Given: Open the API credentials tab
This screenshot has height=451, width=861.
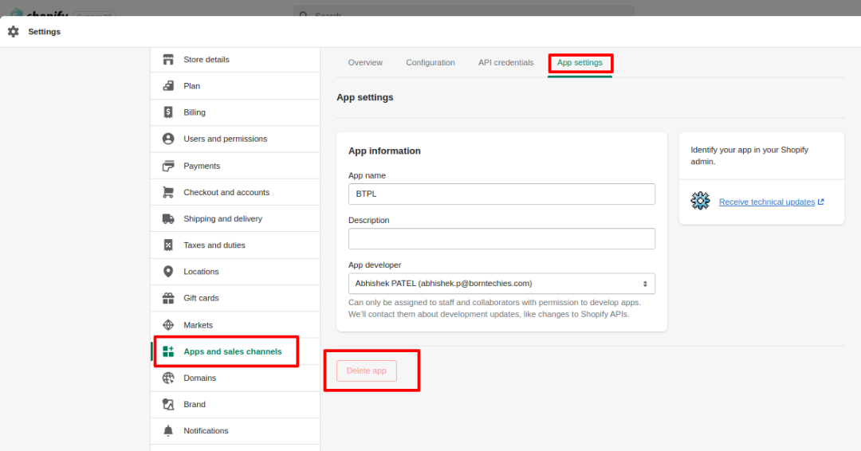Looking at the screenshot, I should coord(505,62).
